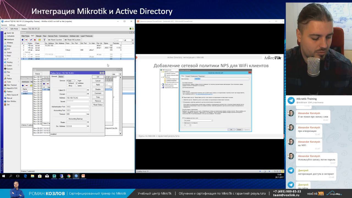The height and width of the screenshot is (198, 352).
Task: Toggle hotspot service checkbox
Action: 67,83
